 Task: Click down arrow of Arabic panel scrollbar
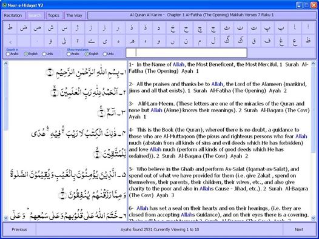click(x=5, y=218)
